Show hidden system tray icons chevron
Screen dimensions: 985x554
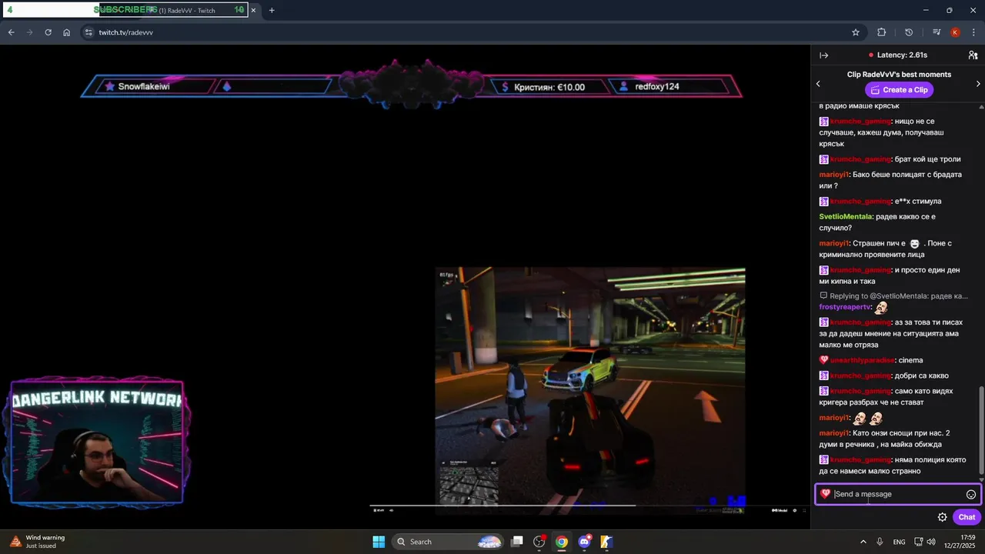click(x=863, y=542)
